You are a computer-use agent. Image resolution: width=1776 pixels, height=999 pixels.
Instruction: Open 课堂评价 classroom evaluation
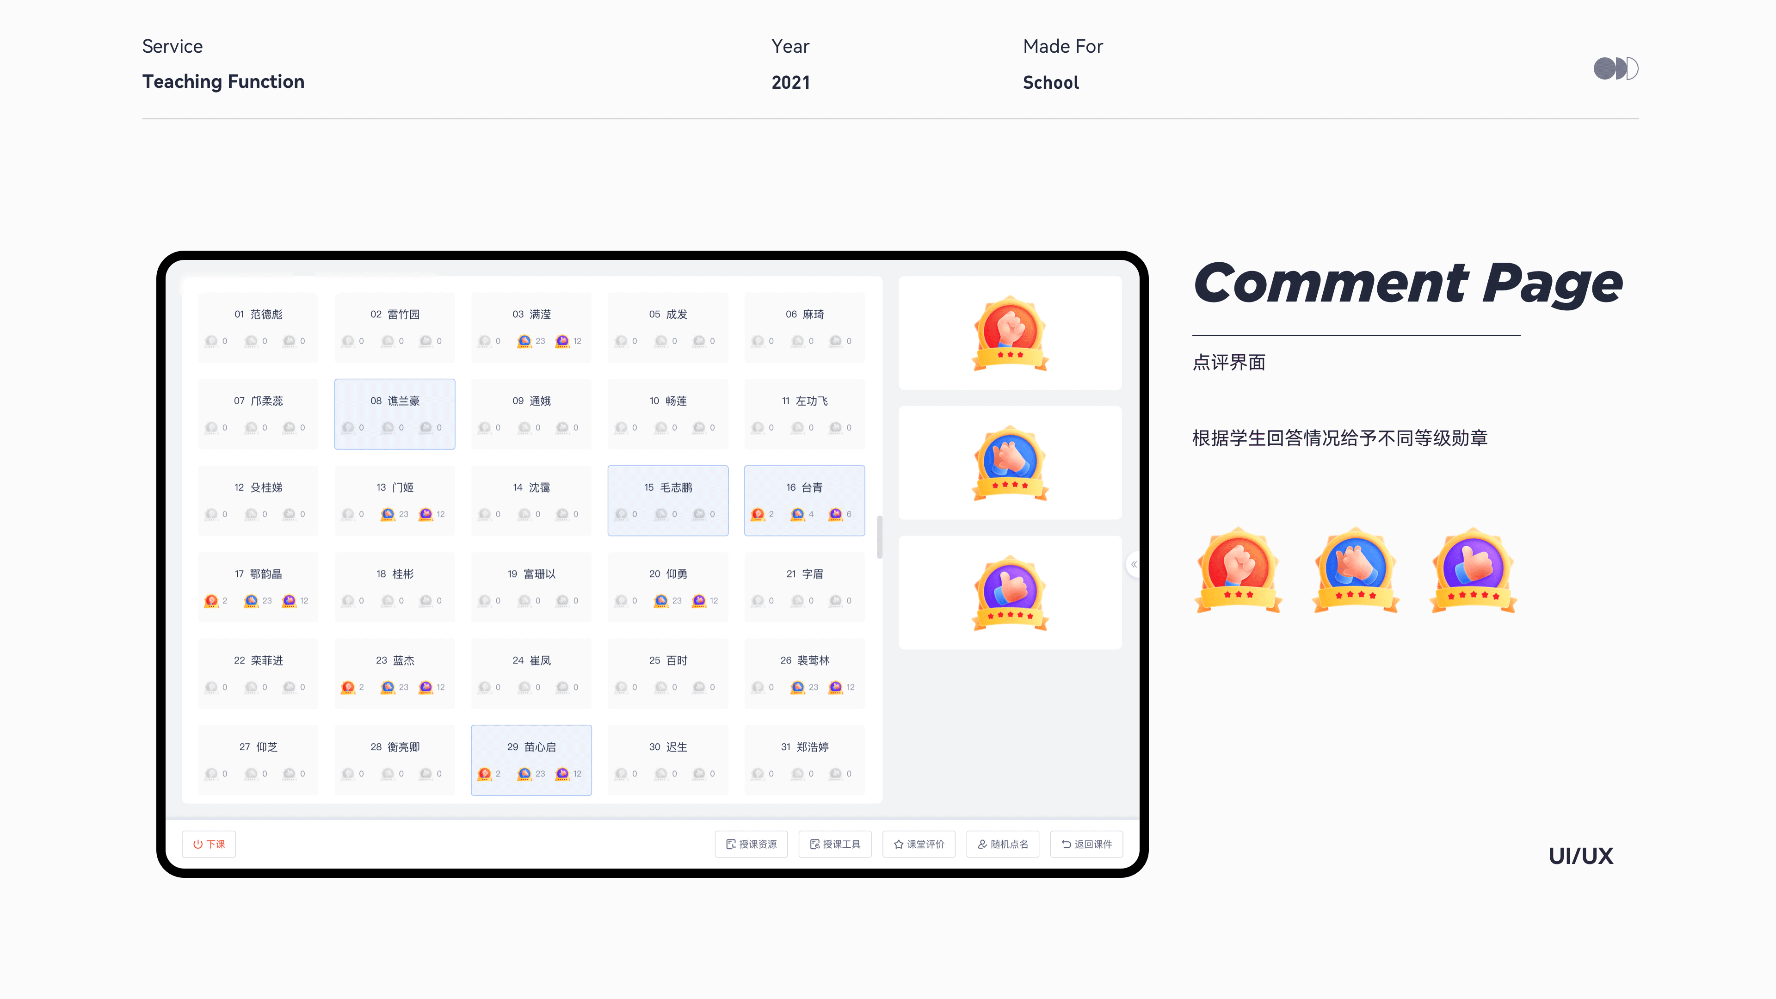pyautogui.click(x=919, y=844)
